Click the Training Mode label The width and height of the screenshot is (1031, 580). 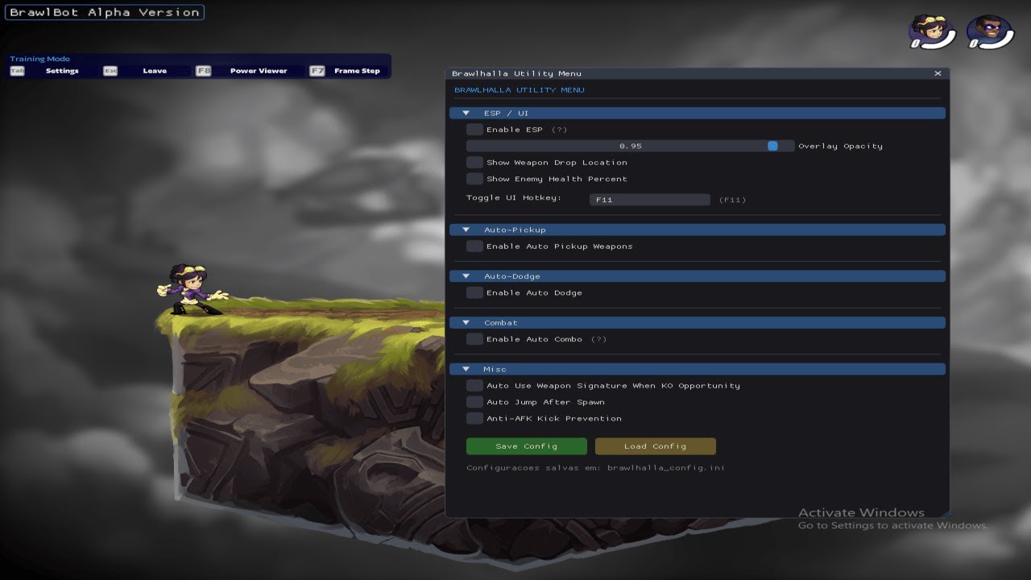(39, 59)
